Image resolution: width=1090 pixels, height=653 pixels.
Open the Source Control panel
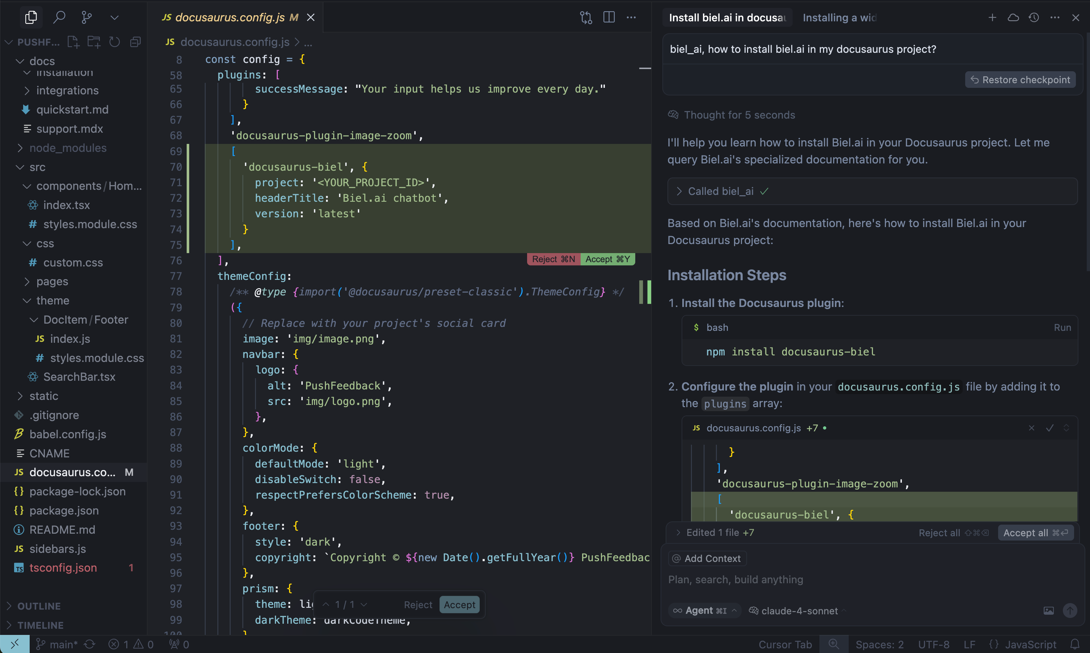(x=86, y=17)
